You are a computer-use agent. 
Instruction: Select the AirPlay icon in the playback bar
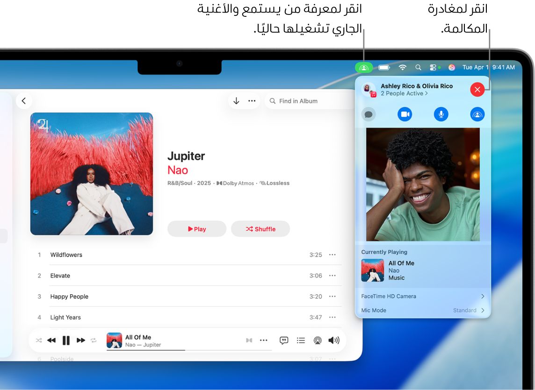[318, 340]
